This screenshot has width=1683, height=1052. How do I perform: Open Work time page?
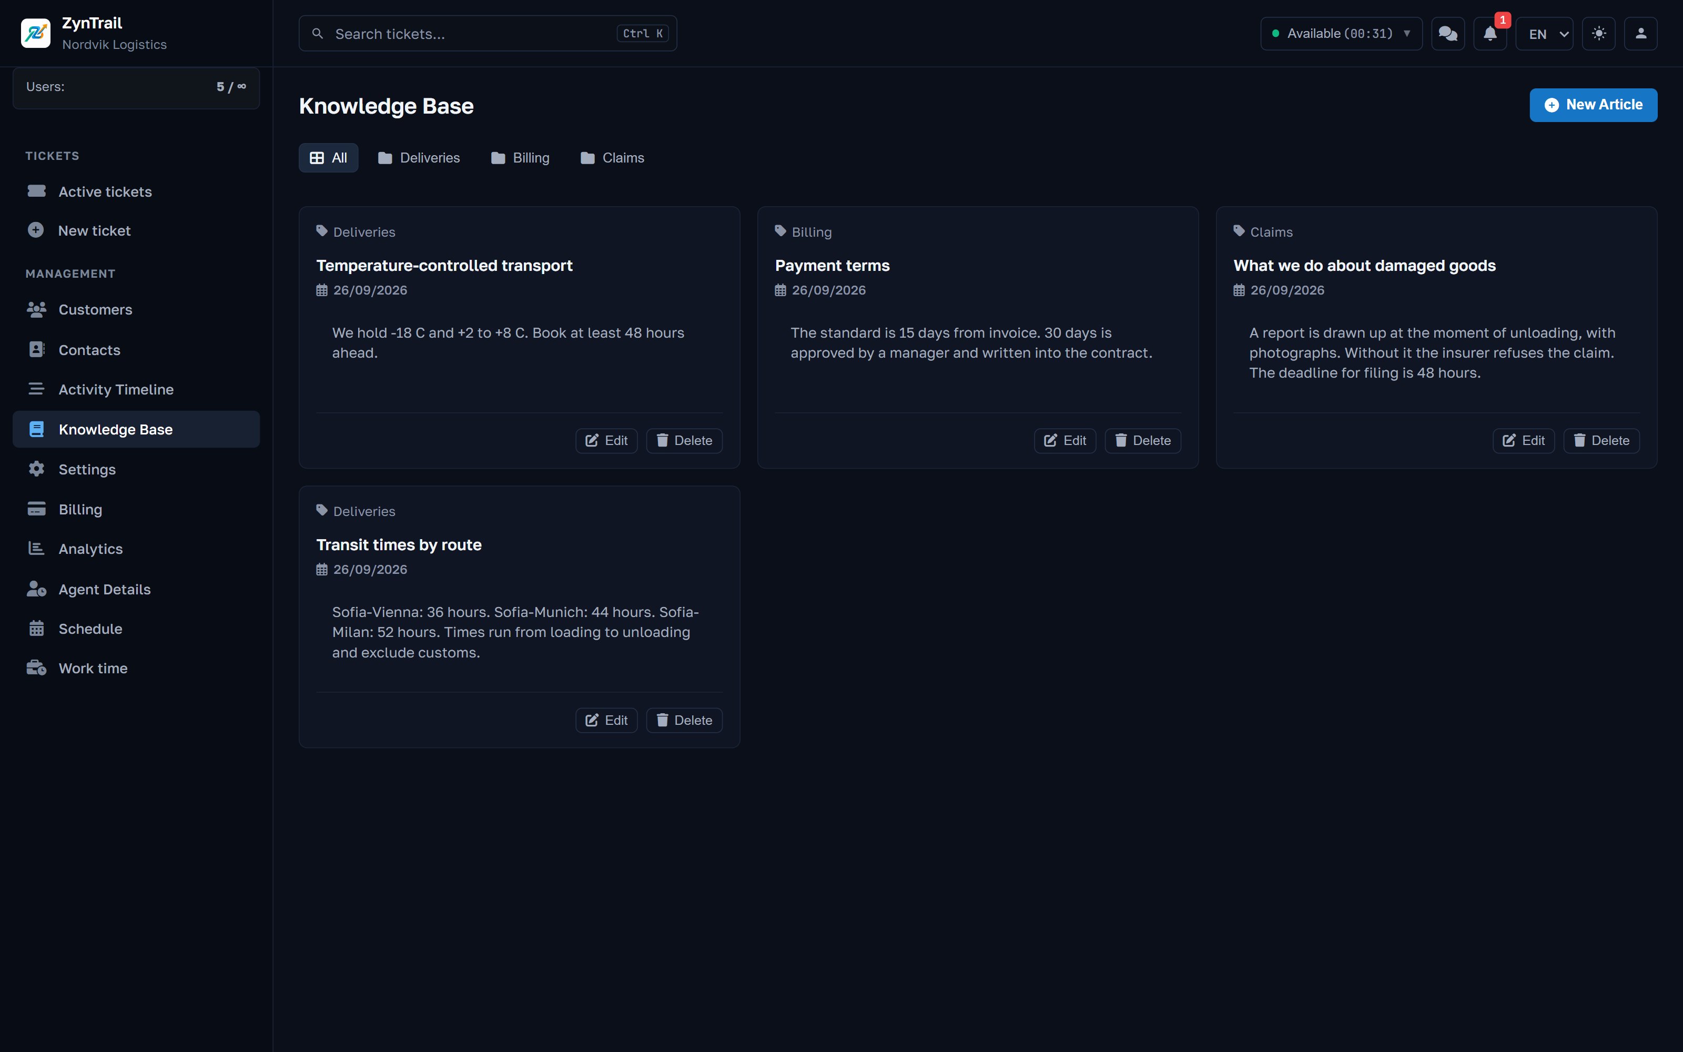[x=136, y=669]
